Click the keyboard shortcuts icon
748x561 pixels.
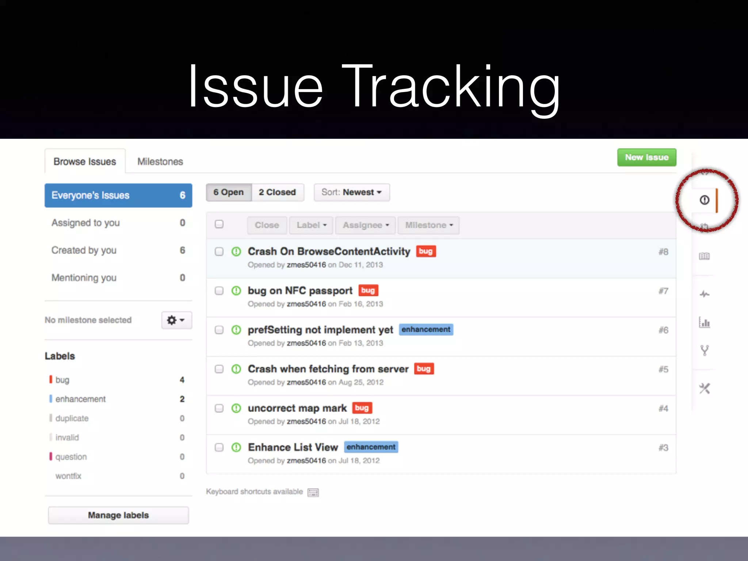tap(313, 492)
